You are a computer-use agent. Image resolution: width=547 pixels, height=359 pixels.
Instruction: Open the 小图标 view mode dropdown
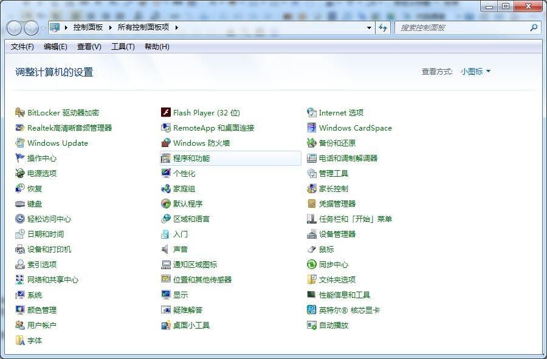point(475,72)
